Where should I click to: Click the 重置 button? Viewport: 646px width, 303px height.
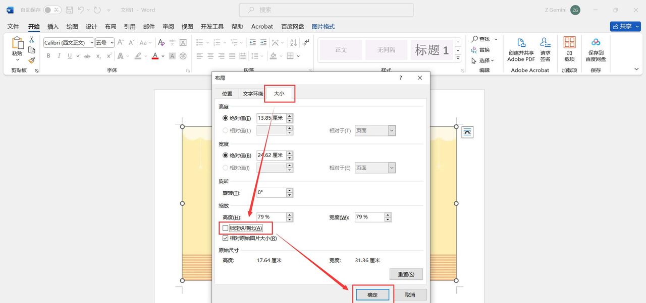pyautogui.click(x=406, y=274)
